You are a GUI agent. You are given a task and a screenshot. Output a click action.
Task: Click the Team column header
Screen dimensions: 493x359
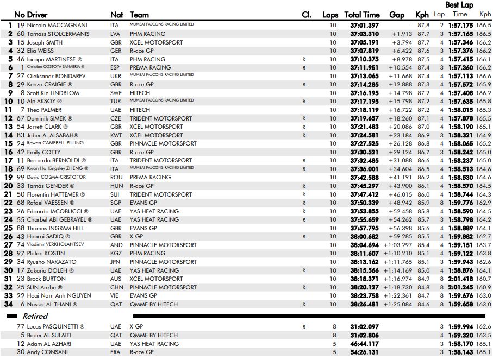tap(139, 15)
